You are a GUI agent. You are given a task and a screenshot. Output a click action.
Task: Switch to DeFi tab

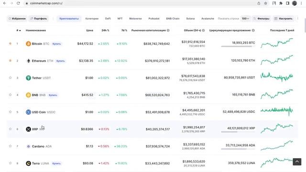tap(108, 19)
